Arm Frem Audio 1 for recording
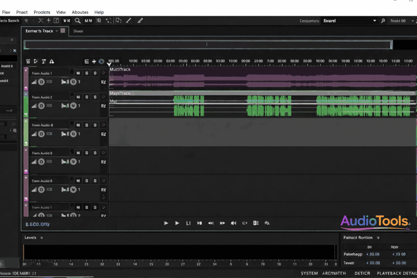The width and height of the screenshot is (417, 278). click(103, 81)
